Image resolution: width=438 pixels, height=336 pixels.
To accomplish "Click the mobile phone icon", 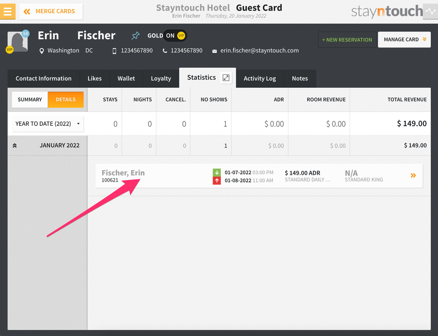I will point(114,51).
